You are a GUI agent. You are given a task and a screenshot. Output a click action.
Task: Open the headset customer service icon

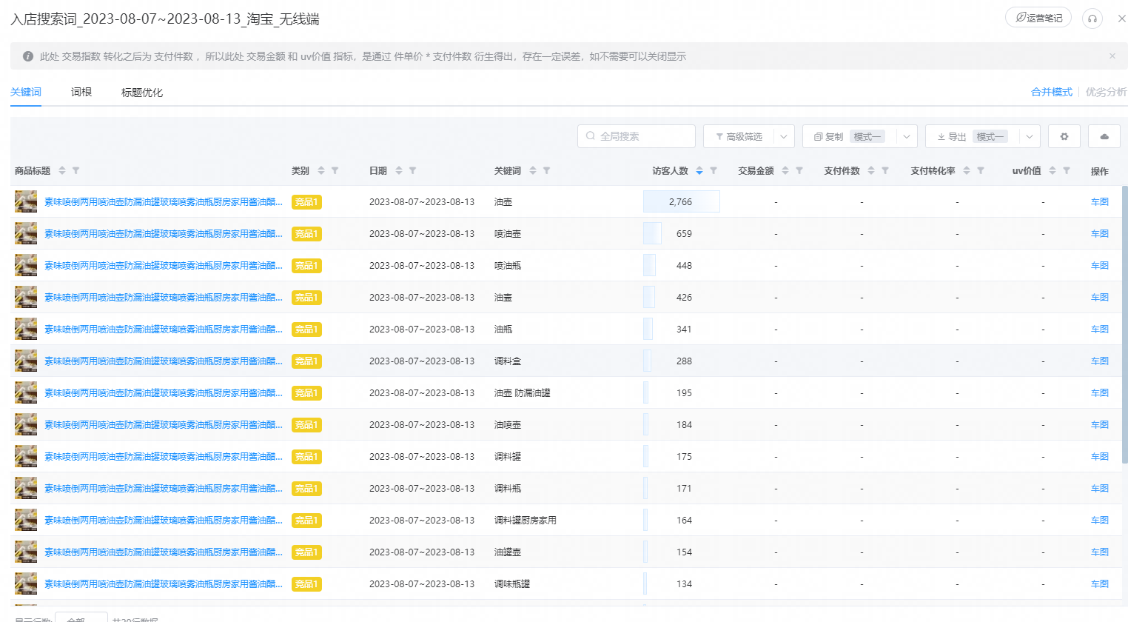tap(1092, 19)
